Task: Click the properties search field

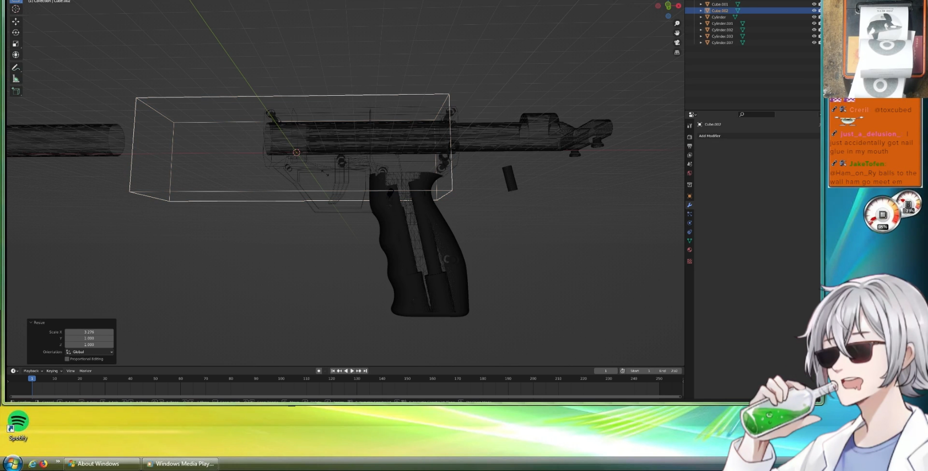Action: pyautogui.click(x=757, y=114)
